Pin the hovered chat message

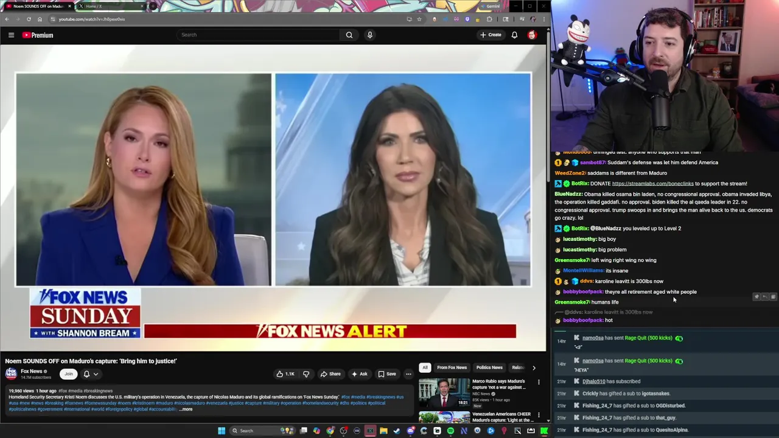pyautogui.click(x=756, y=297)
